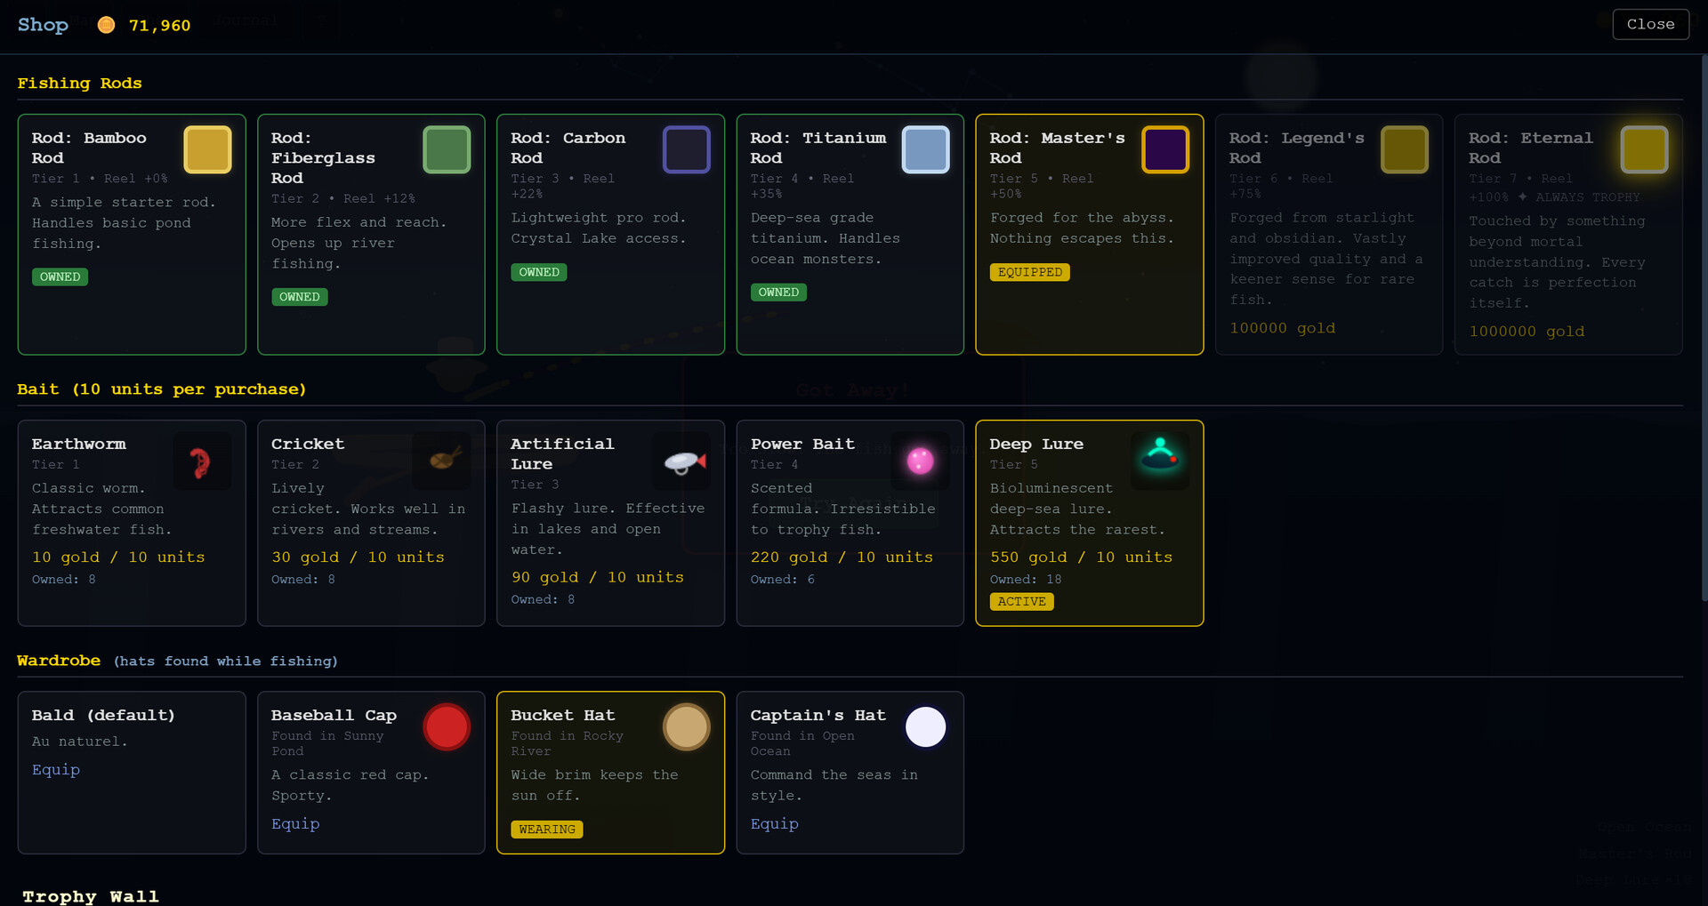Screen dimensions: 1708x906
Task: Click the Earthworm bait icon
Action: pyautogui.click(x=201, y=461)
